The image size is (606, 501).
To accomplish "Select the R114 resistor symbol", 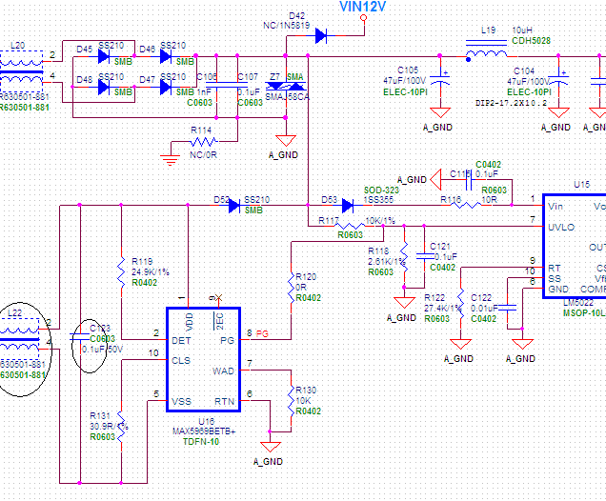I will click(x=203, y=142).
